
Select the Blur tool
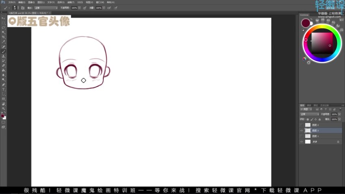3,75
